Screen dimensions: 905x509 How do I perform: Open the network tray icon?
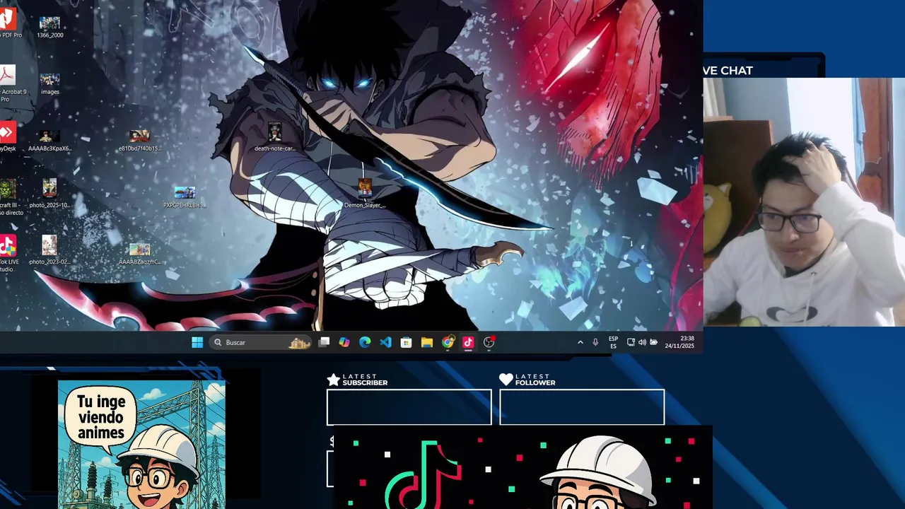(x=631, y=342)
